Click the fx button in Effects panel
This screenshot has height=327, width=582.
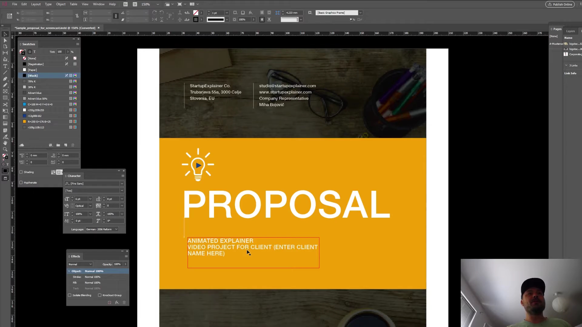(117, 302)
